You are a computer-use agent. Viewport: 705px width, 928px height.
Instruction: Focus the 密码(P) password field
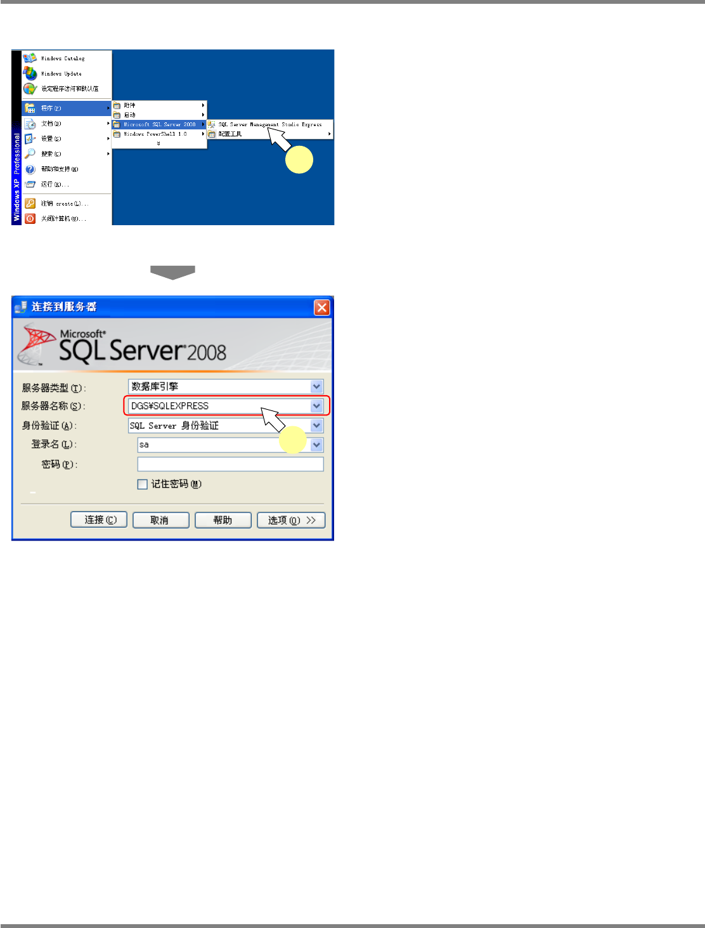tap(231, 464)
